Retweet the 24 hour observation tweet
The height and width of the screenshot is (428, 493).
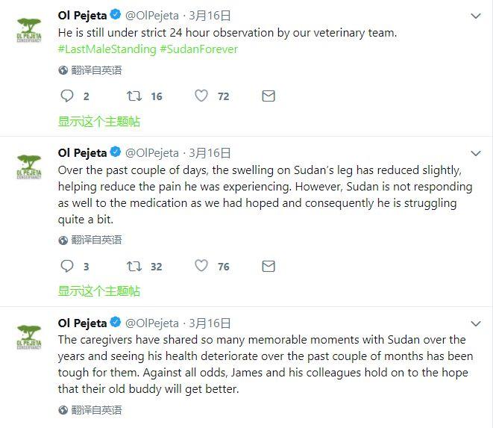coord(134,96)
